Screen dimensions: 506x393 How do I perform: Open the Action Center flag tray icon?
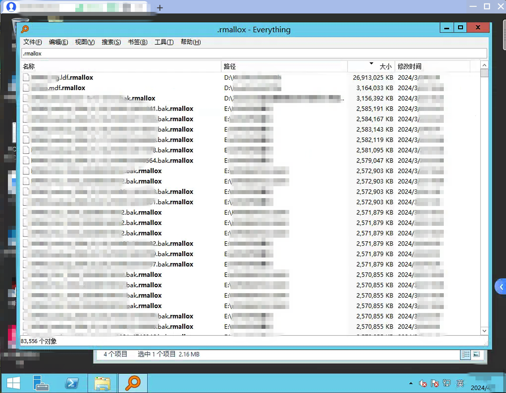coord(435,383)
